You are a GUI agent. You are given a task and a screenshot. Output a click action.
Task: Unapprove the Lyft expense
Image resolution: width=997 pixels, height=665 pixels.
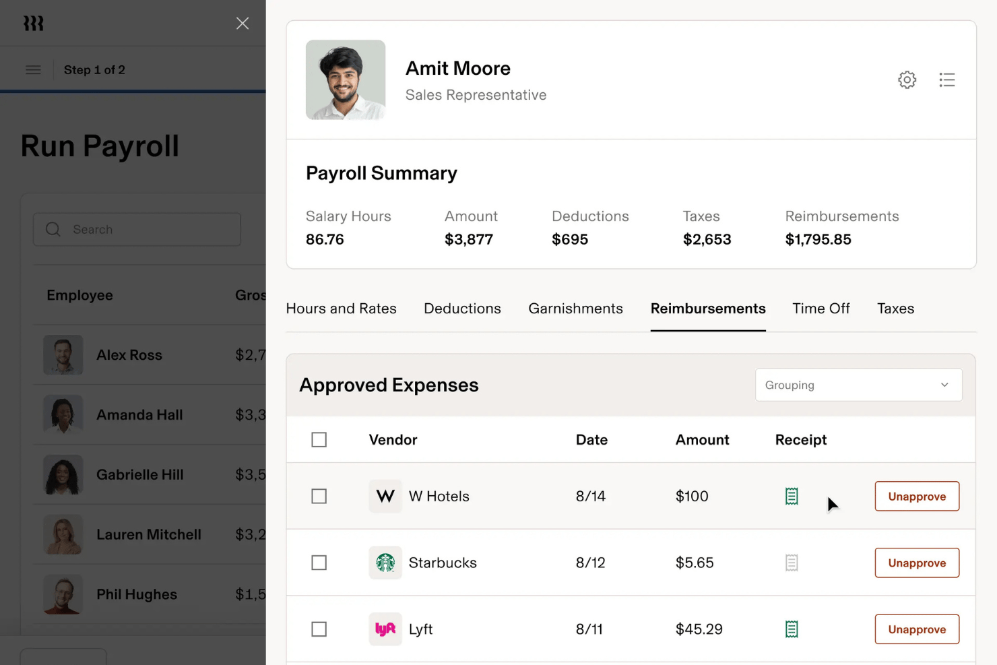pyautogui.click(x=917, y=629)
